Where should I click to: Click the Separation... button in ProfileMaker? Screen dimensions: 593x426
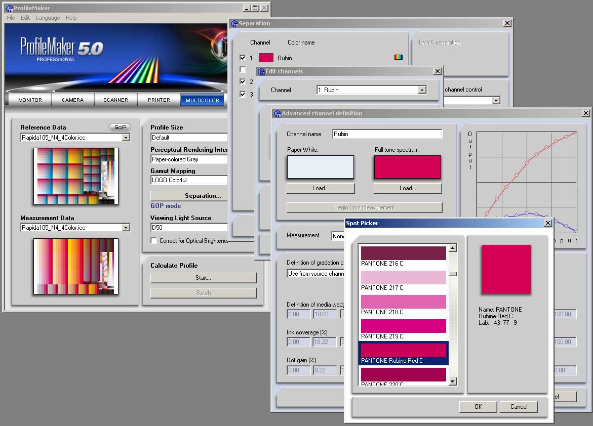point(189,196)
